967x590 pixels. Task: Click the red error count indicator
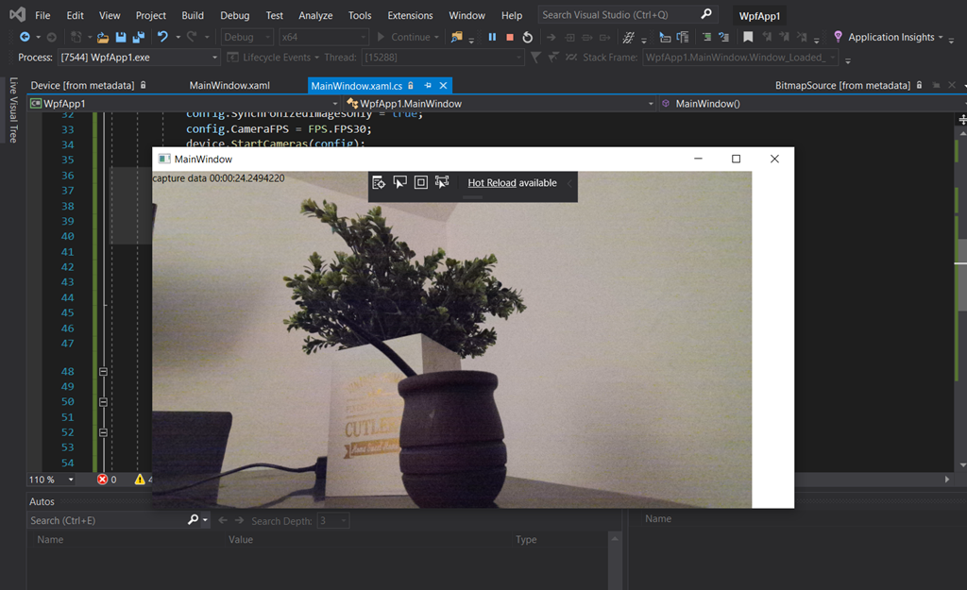click(x=106, y=480)
